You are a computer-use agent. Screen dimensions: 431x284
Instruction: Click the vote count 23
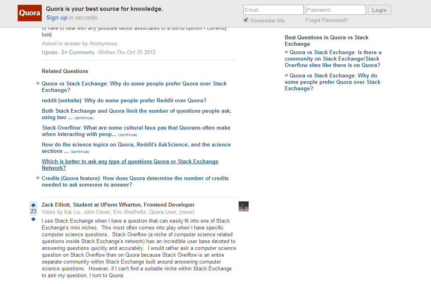coord(33,211)
